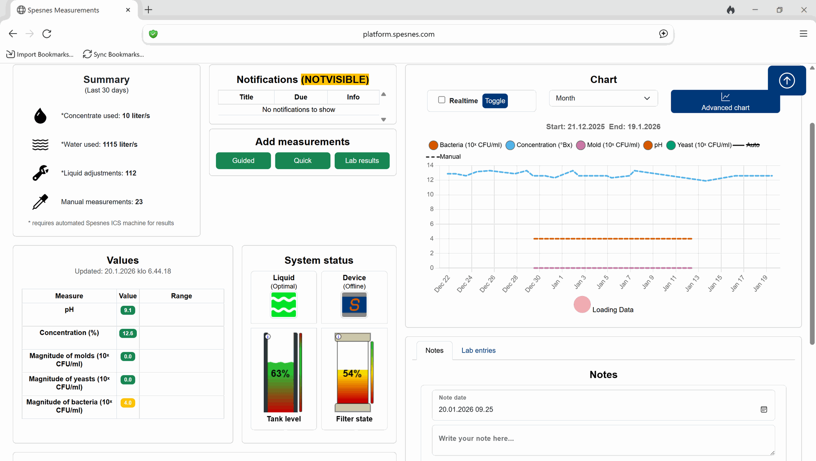Click the Device offline status icon
This screenshot has width=816, height=461.
[x=354, y=305]
